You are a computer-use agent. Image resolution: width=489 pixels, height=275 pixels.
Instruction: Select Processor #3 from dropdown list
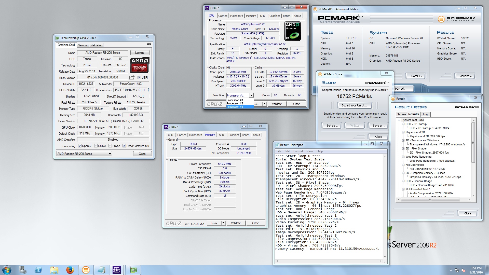(240, 107)
